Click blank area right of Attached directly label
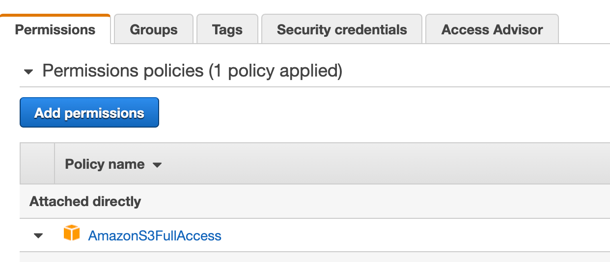 pyautogui.click(x=375, y=202)
